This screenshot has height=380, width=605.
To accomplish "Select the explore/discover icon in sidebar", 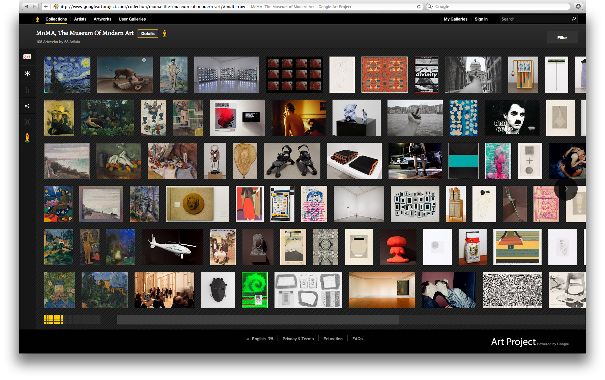I will [27, 73].
